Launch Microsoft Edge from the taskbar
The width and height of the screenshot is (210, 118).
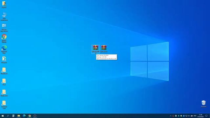pyautogui.click(x=24, y=116)
